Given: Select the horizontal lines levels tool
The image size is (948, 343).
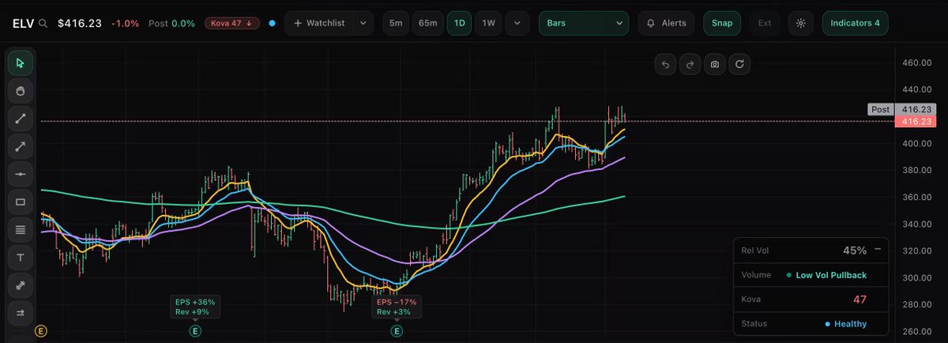Looking at the screenshot, I should (21, 230).
